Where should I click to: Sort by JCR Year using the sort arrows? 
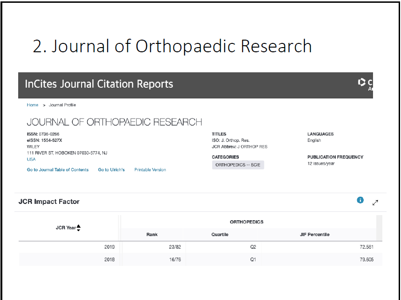(x=78, y=228)
